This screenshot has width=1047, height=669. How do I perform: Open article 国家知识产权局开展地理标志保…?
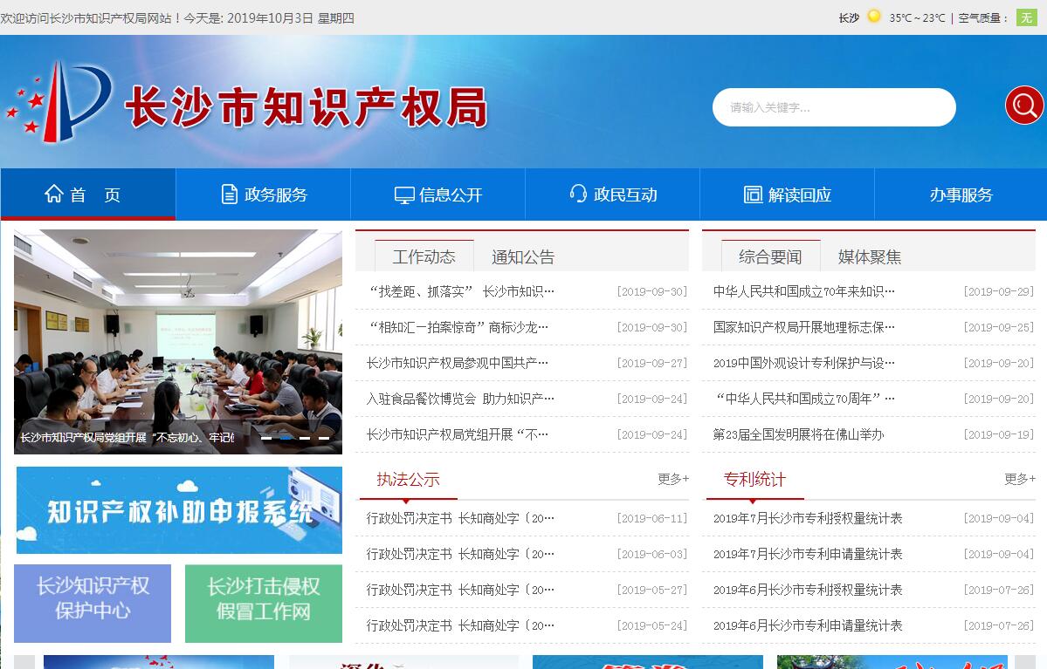pos(804,327)
